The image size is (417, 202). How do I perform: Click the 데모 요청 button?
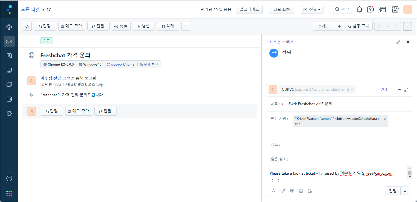point(282,9)
